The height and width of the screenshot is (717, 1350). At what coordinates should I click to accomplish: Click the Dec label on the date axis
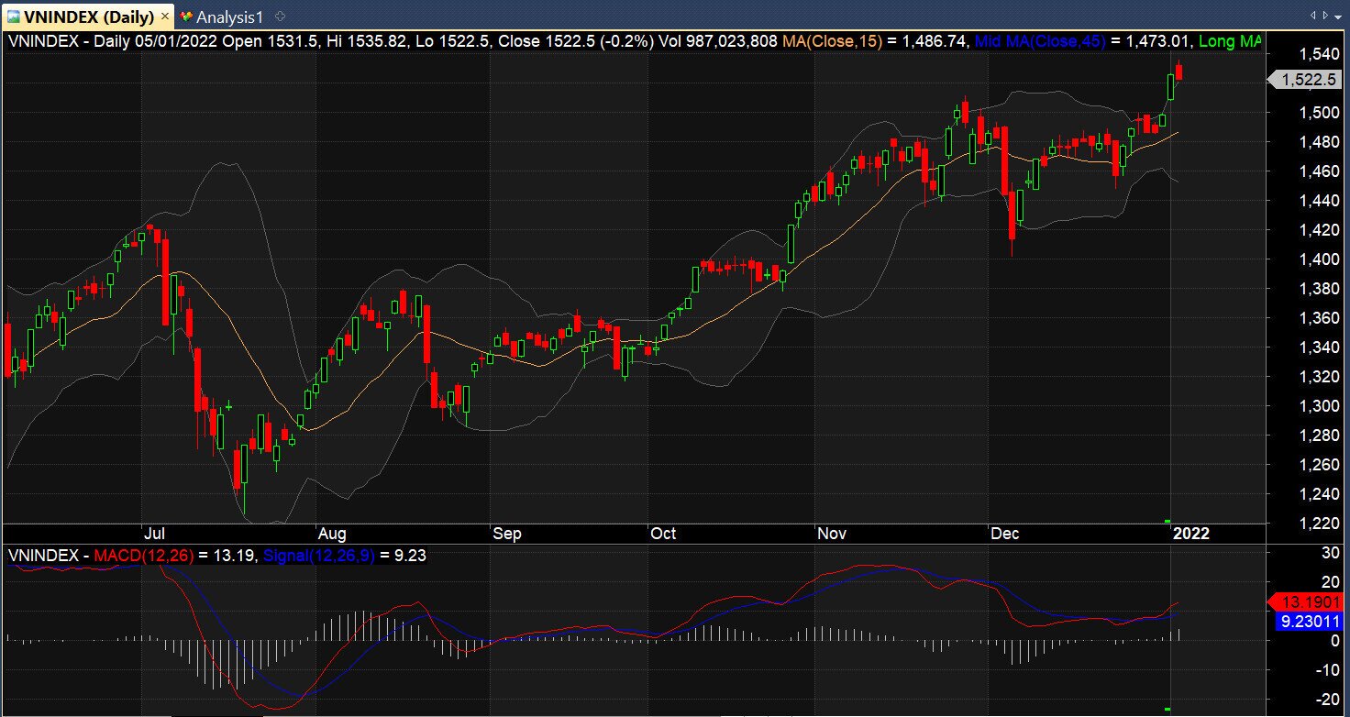tap(1005, 534)
